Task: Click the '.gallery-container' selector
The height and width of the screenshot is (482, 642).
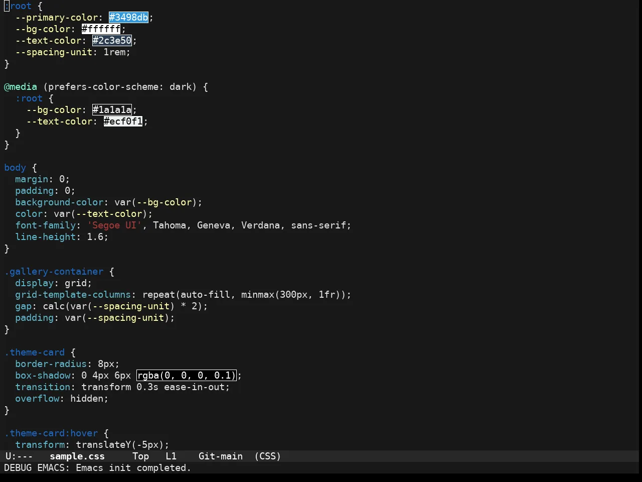Action: (x=54, y=272)
